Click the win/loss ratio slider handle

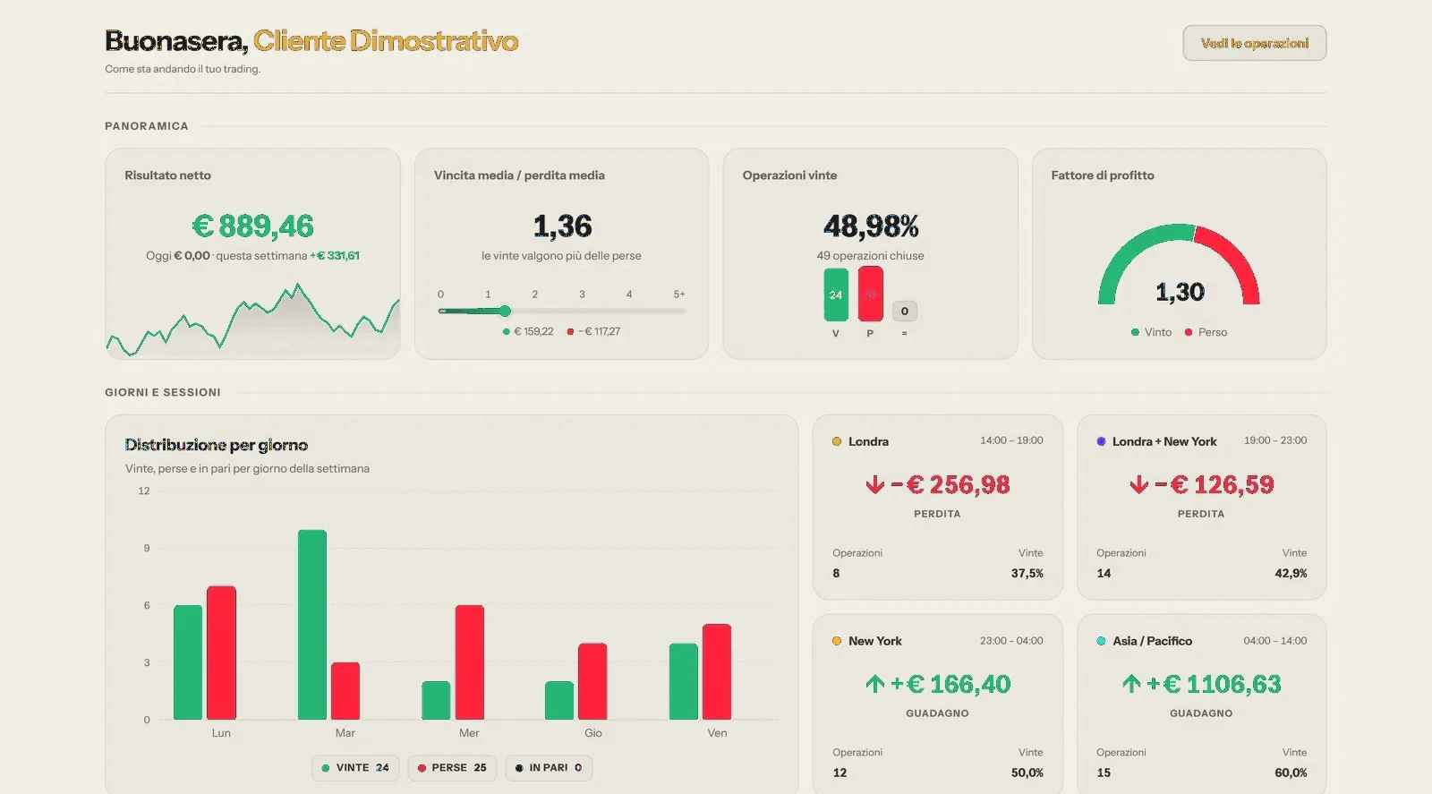point(505,312)
